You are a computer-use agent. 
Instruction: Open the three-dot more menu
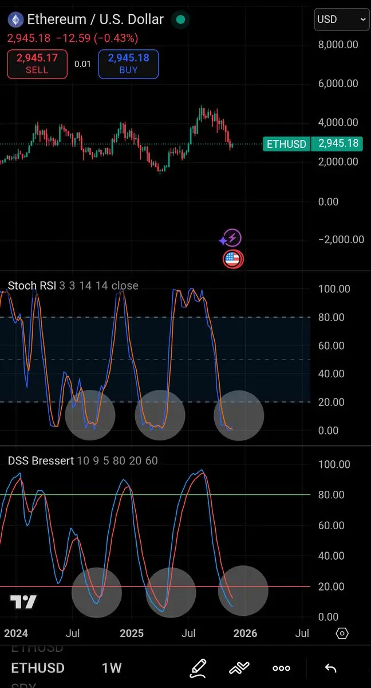tap(282, 668)
